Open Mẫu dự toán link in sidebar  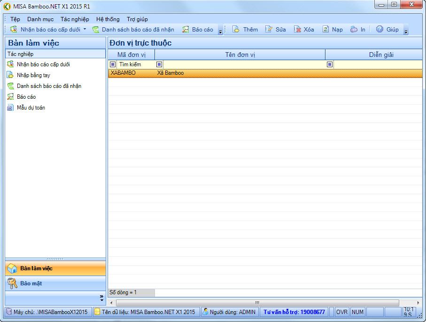31,108
